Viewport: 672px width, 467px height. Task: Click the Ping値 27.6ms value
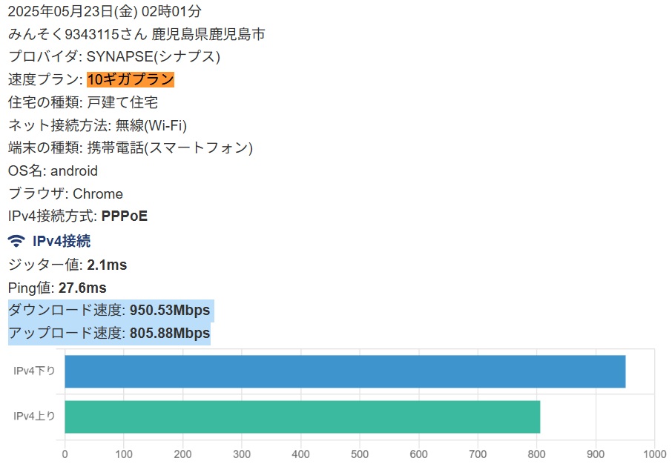82,288
